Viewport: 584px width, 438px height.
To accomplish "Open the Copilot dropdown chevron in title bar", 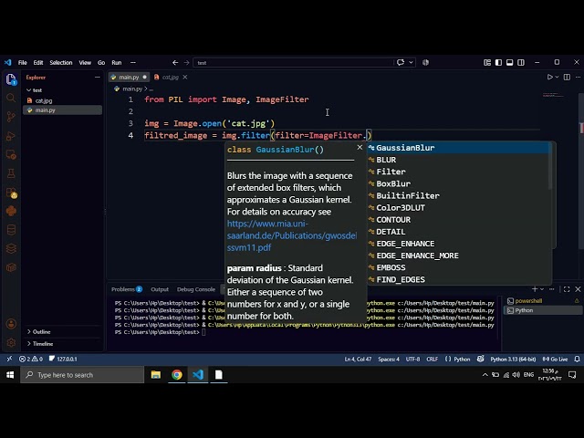I will (411, 63).
